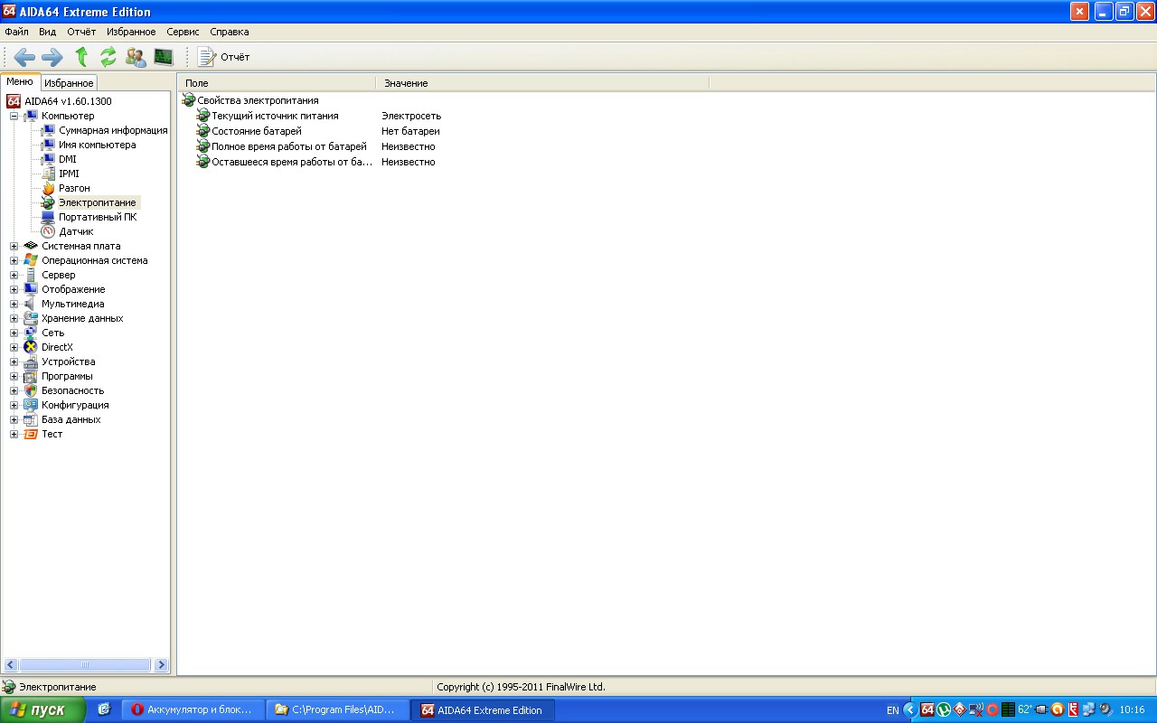
Task: Go forward with the right arrow button
Action: tap(52, 57)
